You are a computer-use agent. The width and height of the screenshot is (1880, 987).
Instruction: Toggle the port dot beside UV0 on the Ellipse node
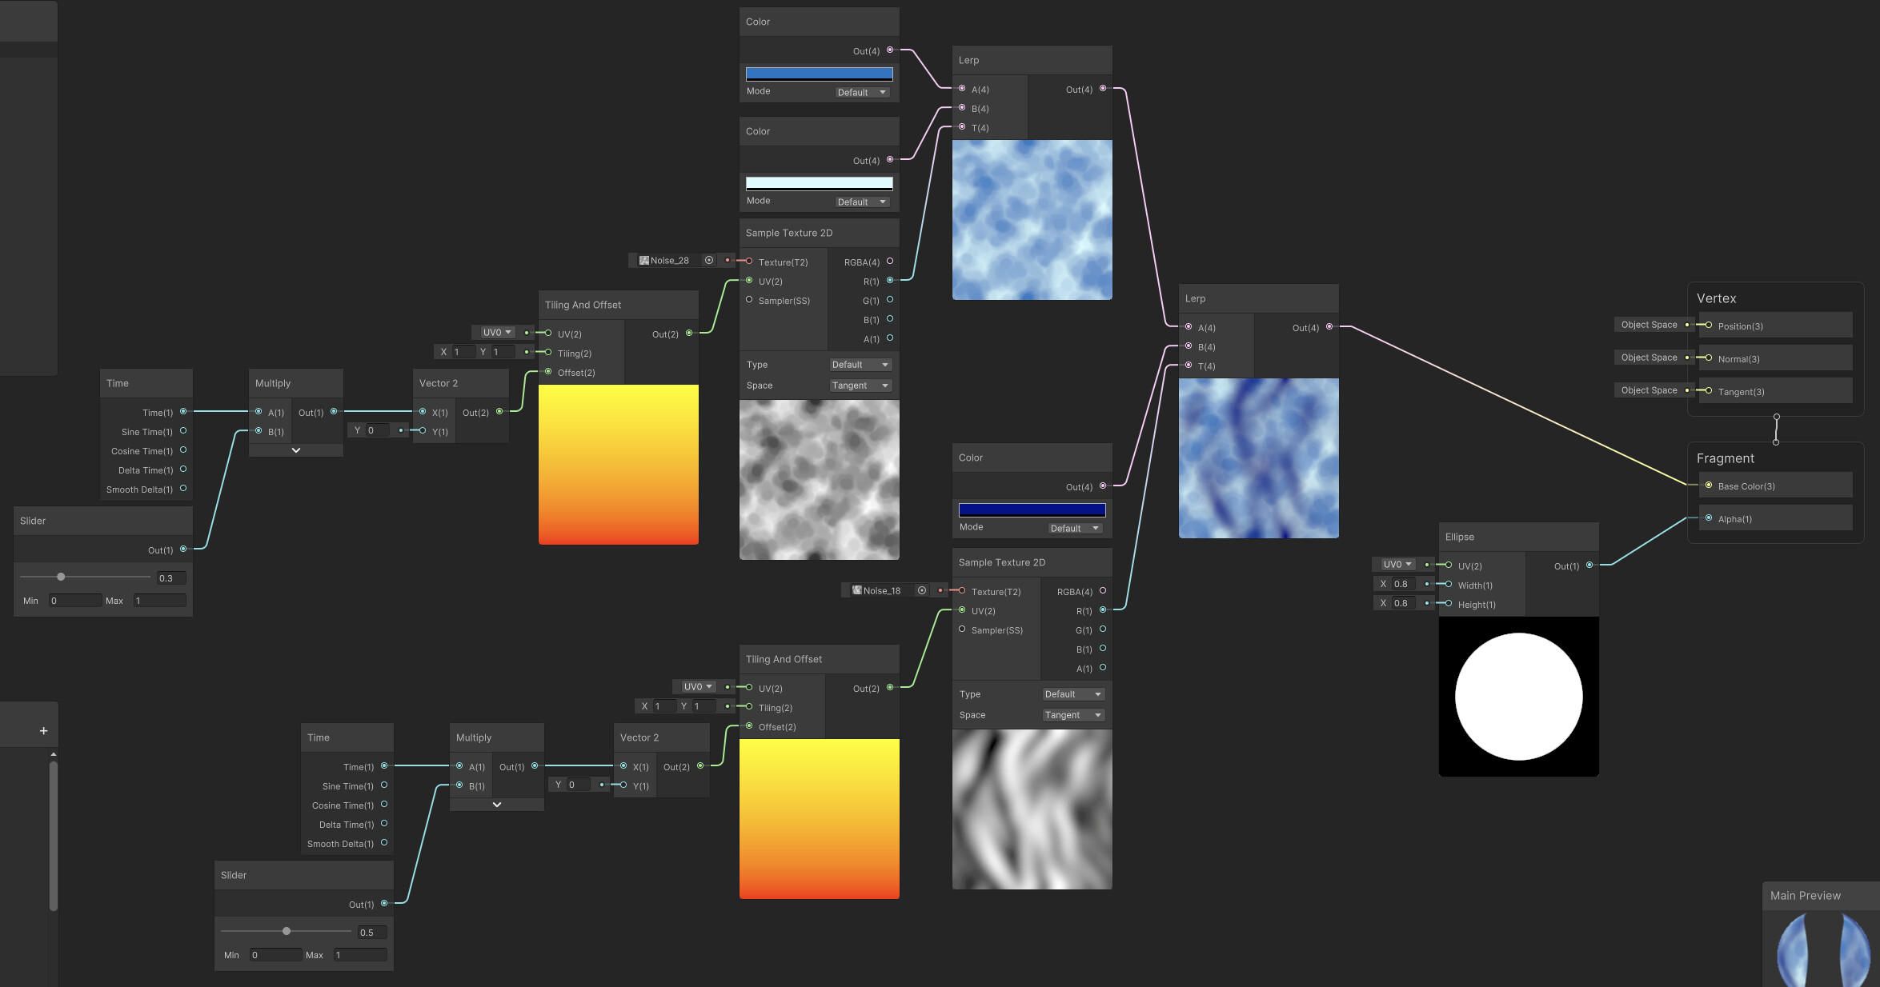1428,564
